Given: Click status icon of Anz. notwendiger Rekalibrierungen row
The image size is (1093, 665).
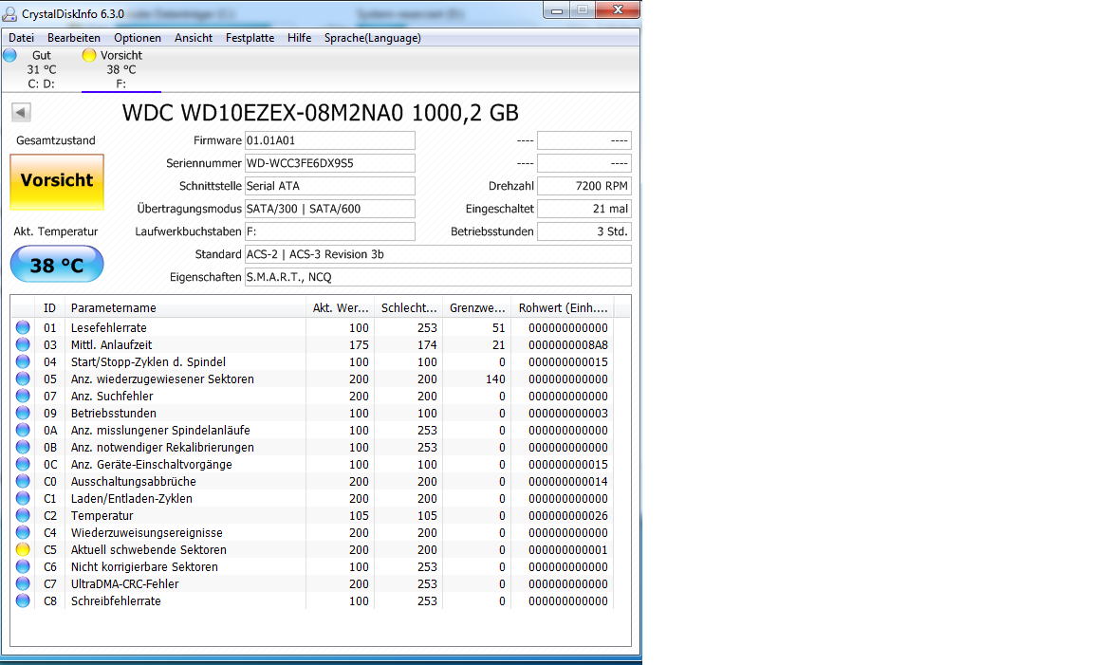Looking at the screenshot, I should coord(23,447).
